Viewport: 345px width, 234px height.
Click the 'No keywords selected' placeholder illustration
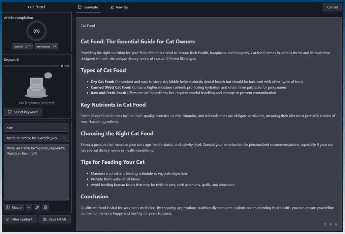38,85
